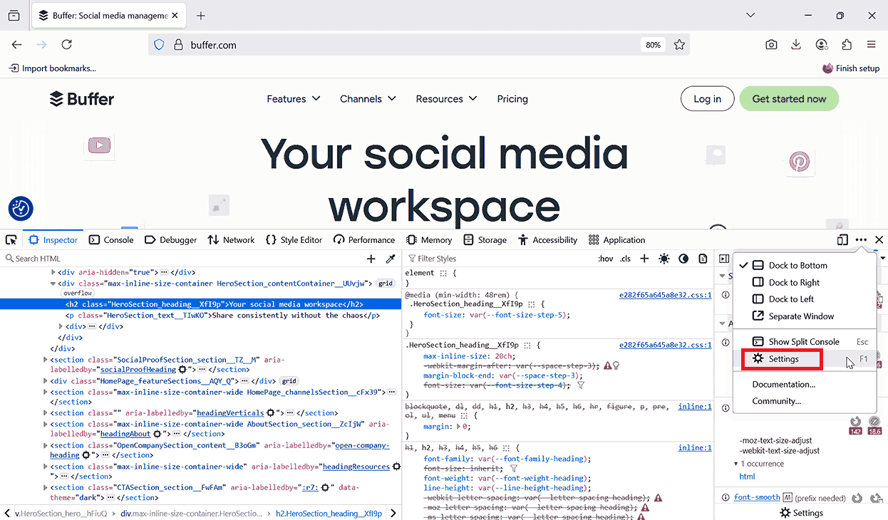This screenshot has height=520, width=888.
Task: Toggle print media simulation in Rules panel
Action: [703, 259]
